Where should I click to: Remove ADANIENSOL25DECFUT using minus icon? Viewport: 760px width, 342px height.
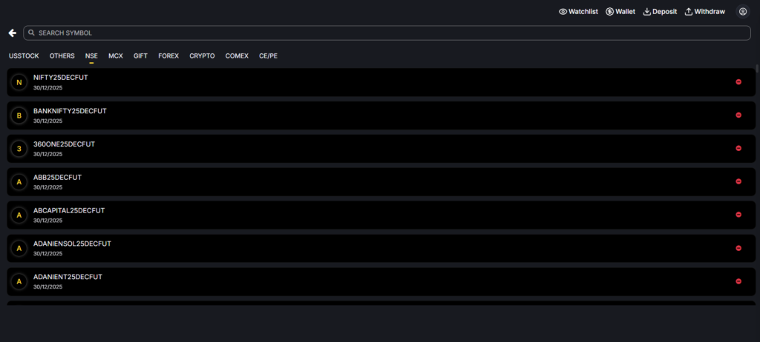point(738,248)
